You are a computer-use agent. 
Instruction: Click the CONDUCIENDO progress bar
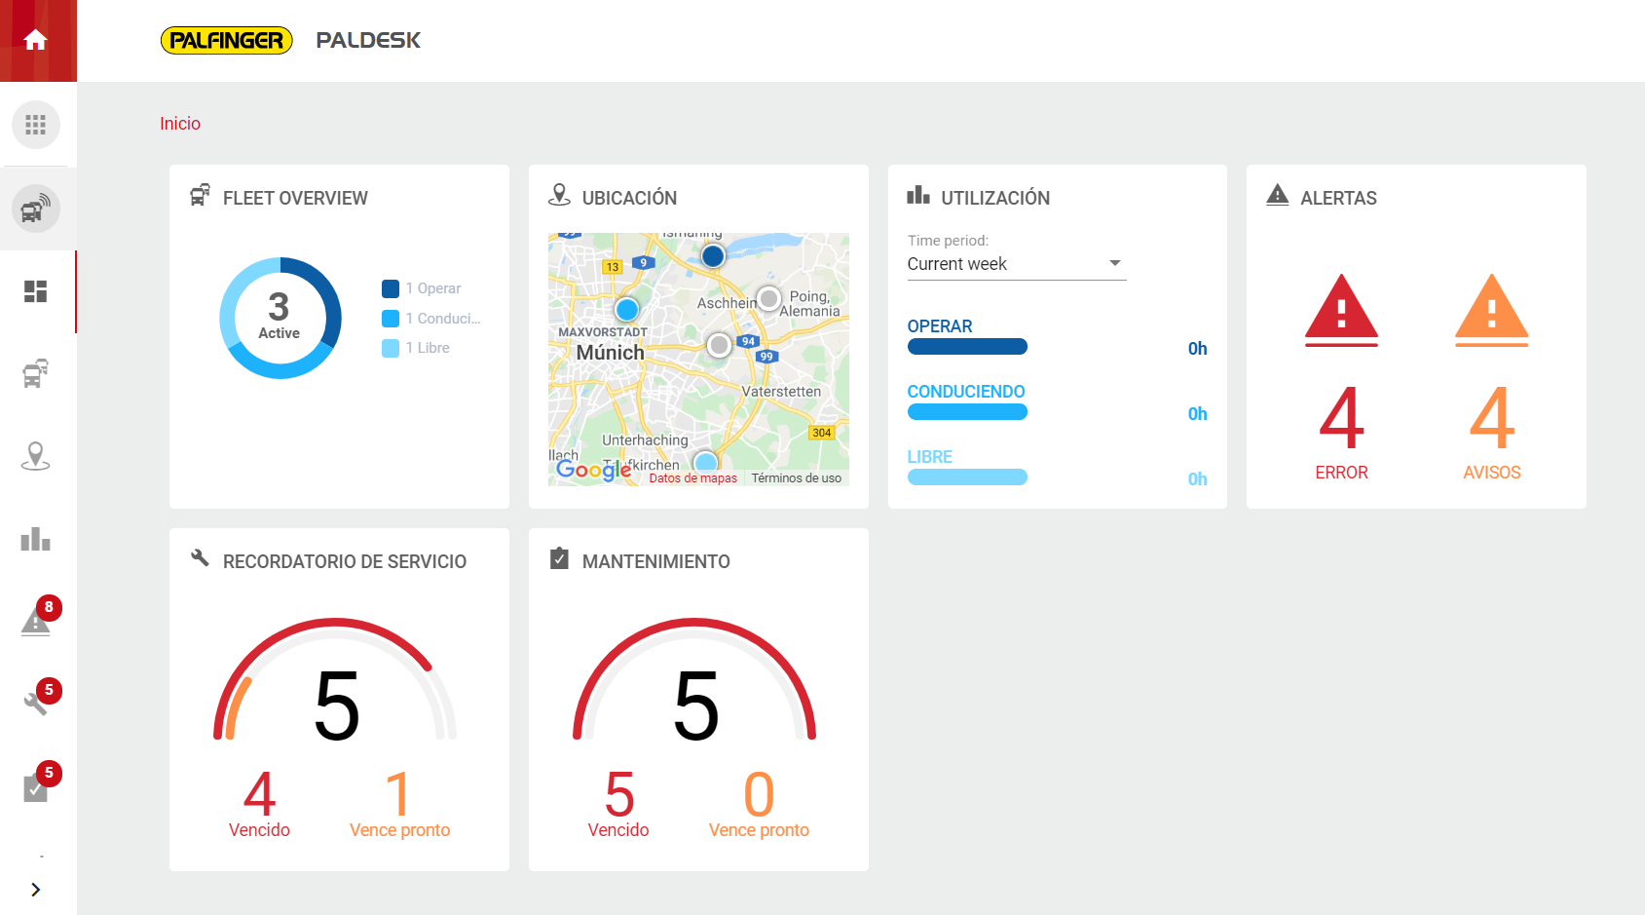coord(966,411)
